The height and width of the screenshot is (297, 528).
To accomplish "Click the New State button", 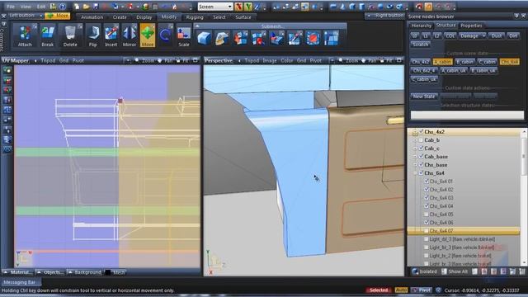I will click(424, 97).
